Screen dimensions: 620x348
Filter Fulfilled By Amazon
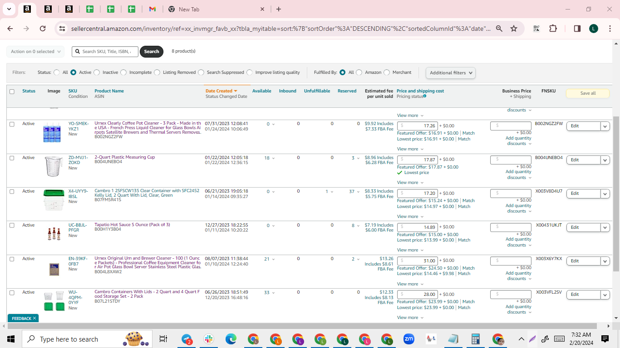[x=359, y=72]
